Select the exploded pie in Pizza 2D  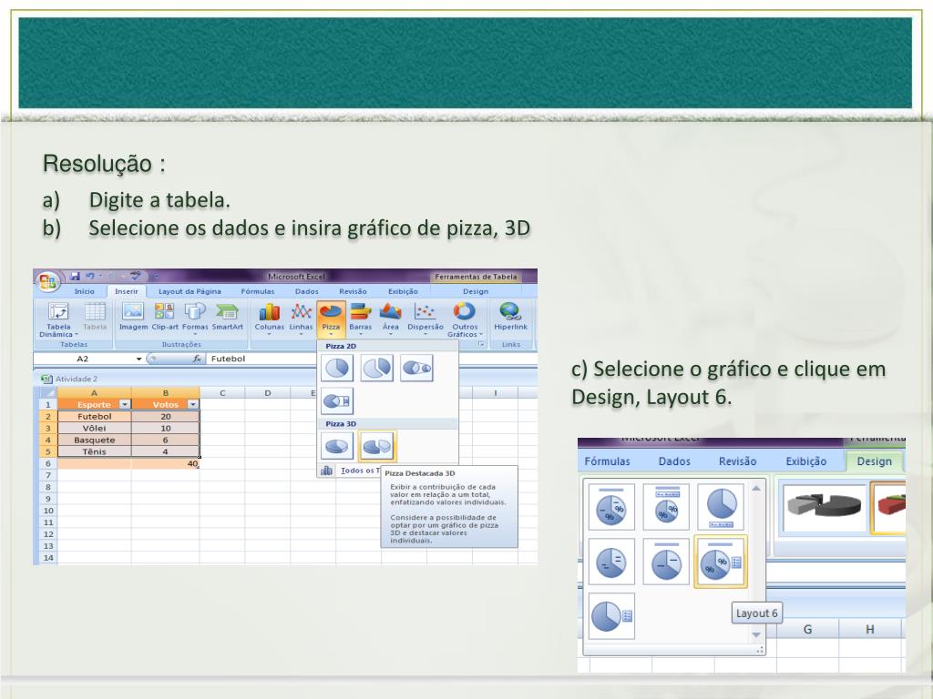[x=377, y=368]
